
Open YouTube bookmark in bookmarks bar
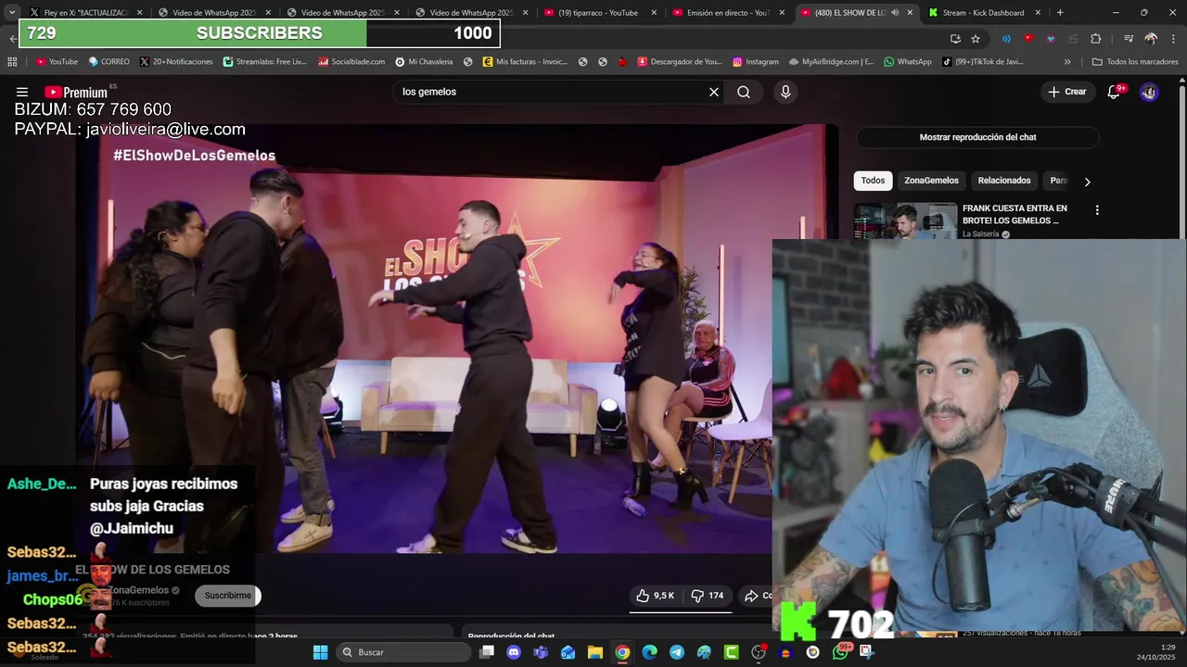tap(57, 62)
